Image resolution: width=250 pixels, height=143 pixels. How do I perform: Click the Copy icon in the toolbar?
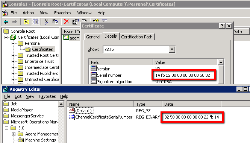point(55,22)
